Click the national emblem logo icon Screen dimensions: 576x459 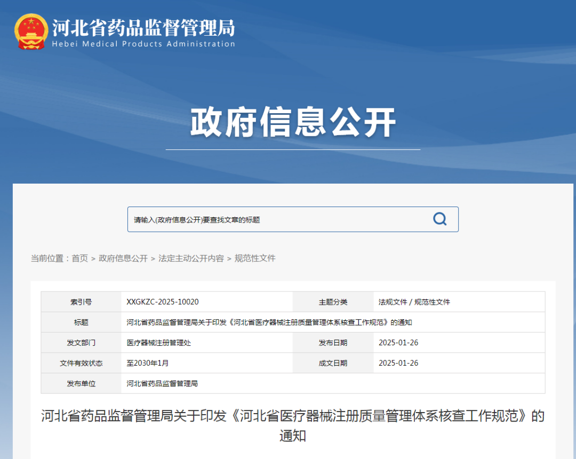(32, 31)
